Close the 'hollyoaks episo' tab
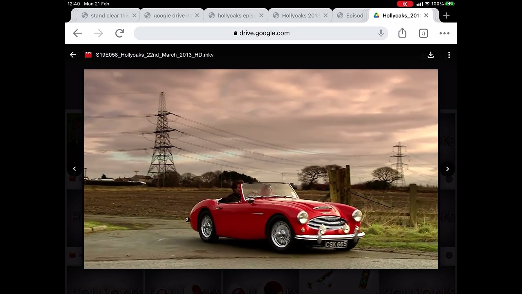Image resolution: width=522 pixels, height=294 pixels. pyautogui.click(x=261, y=16)
